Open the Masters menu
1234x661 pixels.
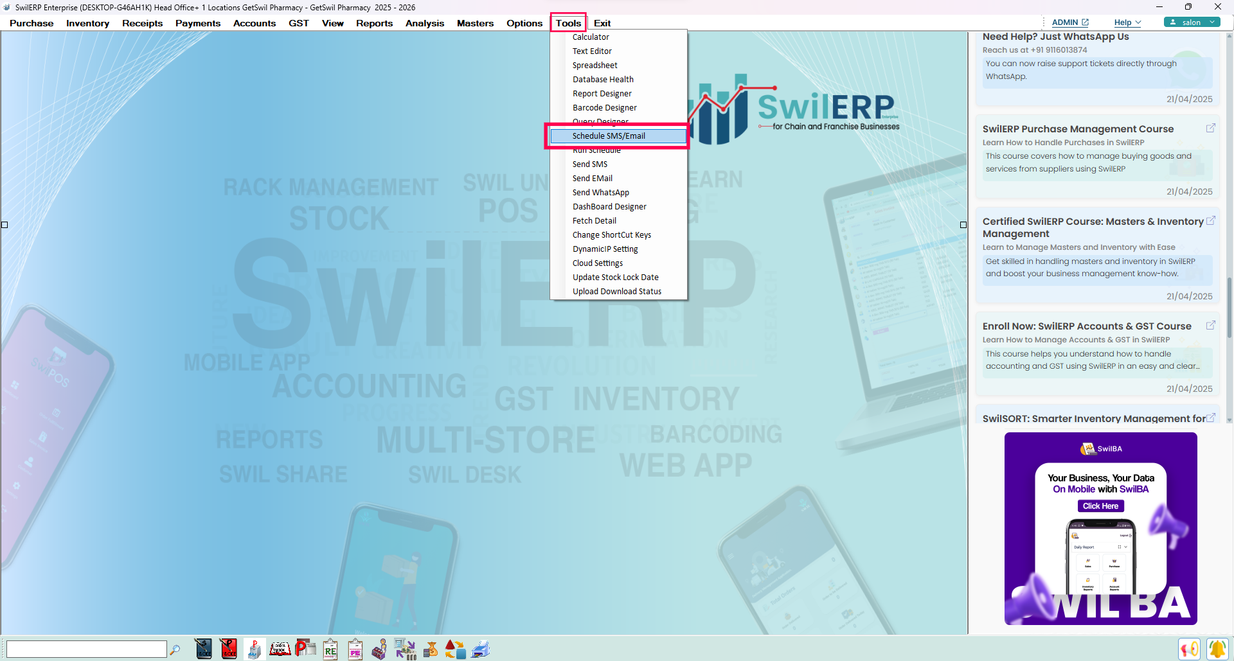(475, 23)
